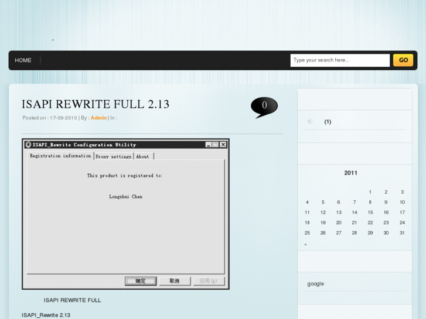Viewport: 426px width, 319px height.
Task: Select the Registration information tab in the image
Action: coord(60,156)
